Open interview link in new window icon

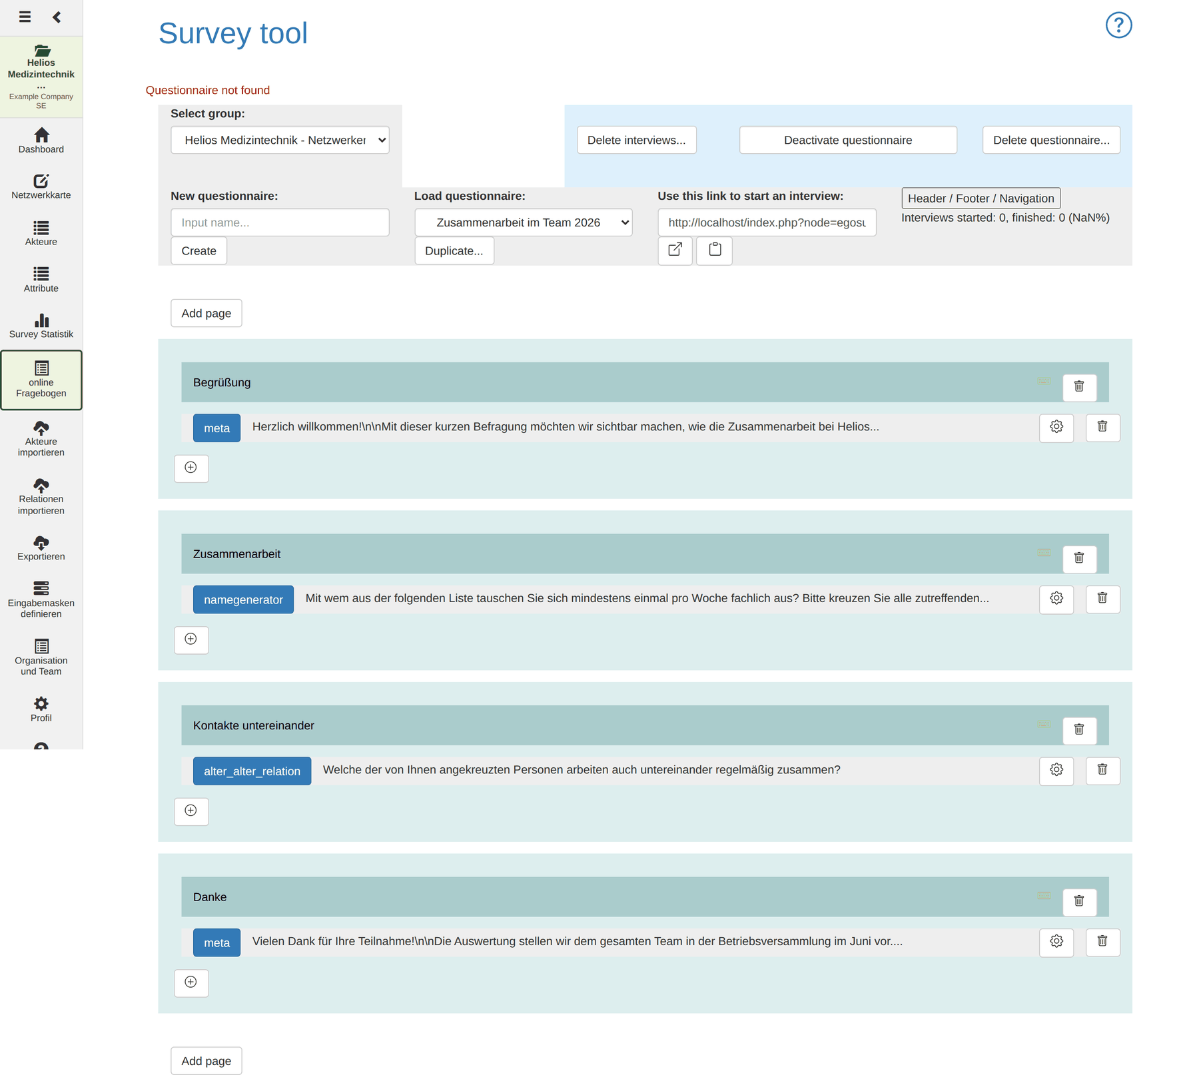click(x=675, y=250)
